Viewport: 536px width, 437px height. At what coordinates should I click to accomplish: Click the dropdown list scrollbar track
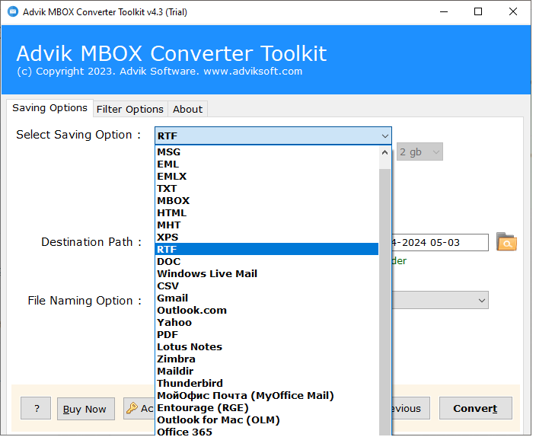pyautogui.click(x=385, y=301)
